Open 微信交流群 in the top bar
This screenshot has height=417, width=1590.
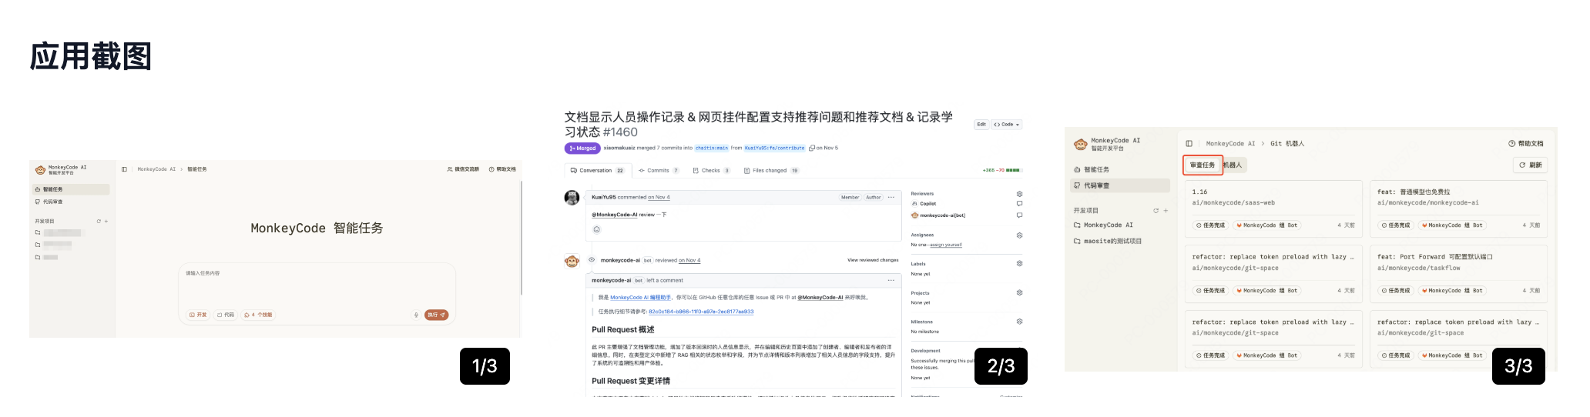pyautogui.click(x=463, y=169)
